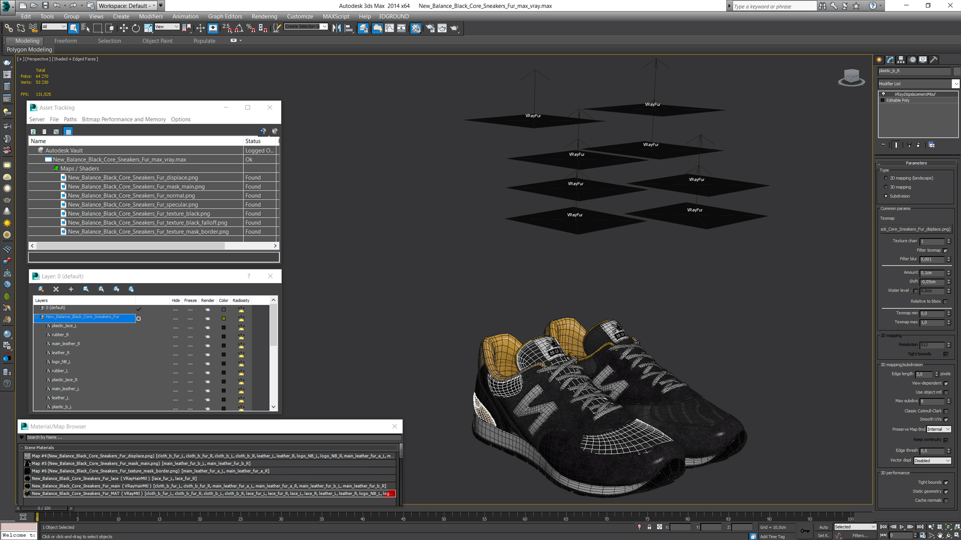This screenshot has width=961, height=540.
Task: Click the Render Production teapot icon
Action: tap(454, 28)
